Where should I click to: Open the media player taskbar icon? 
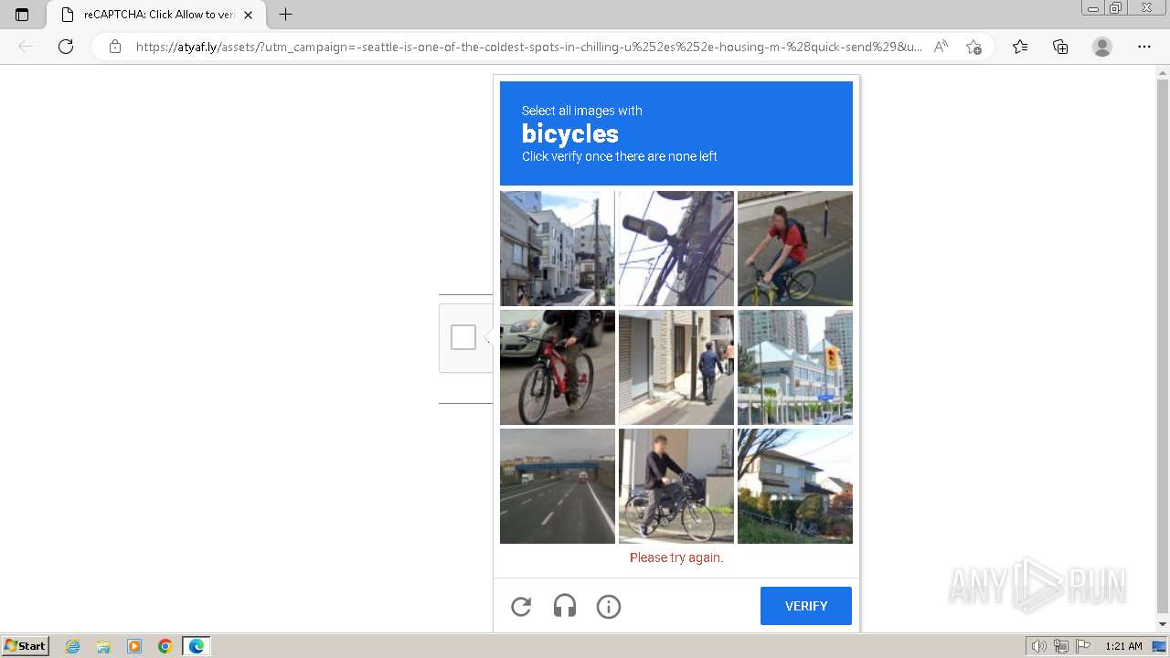click(x=134, y=646)
